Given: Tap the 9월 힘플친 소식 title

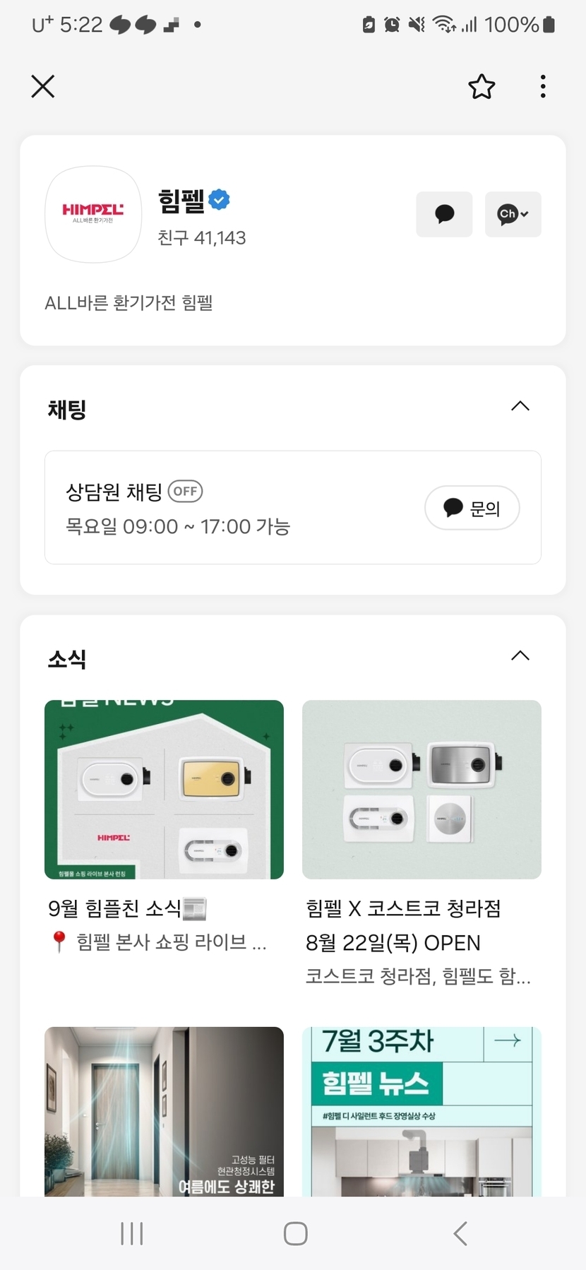Looking at the screenshot, I should tap(127, 908).
